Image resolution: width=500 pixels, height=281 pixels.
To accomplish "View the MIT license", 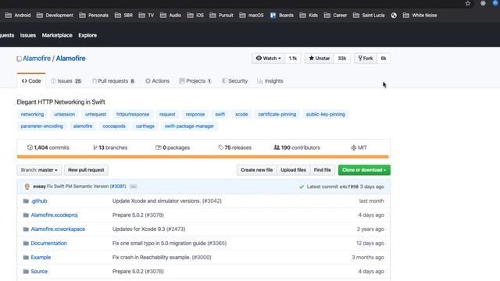I will click(359, 148).
